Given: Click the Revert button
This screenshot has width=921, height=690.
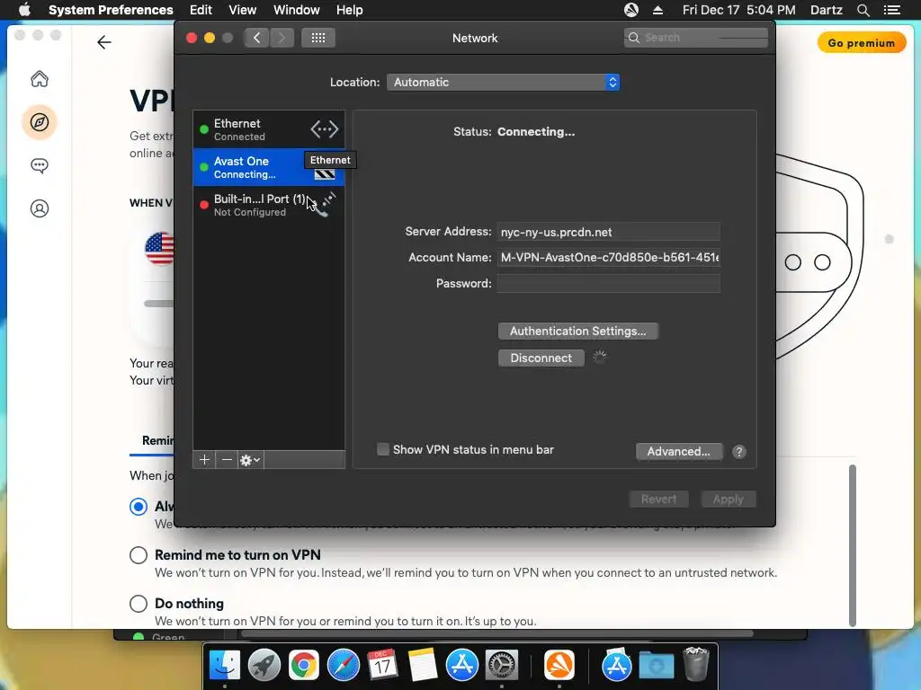Looking at the screenshot, I should pos(658,500).
